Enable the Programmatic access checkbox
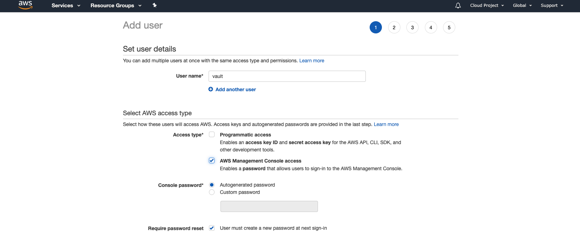580x236 pixels. 212,134
